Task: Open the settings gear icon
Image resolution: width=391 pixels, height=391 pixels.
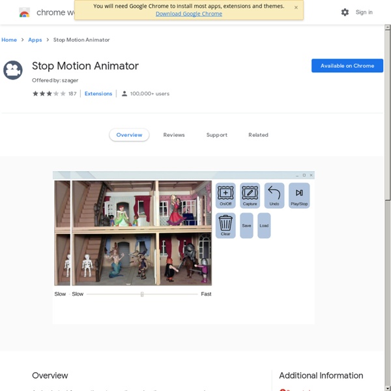Action: (x=345, y=12)
